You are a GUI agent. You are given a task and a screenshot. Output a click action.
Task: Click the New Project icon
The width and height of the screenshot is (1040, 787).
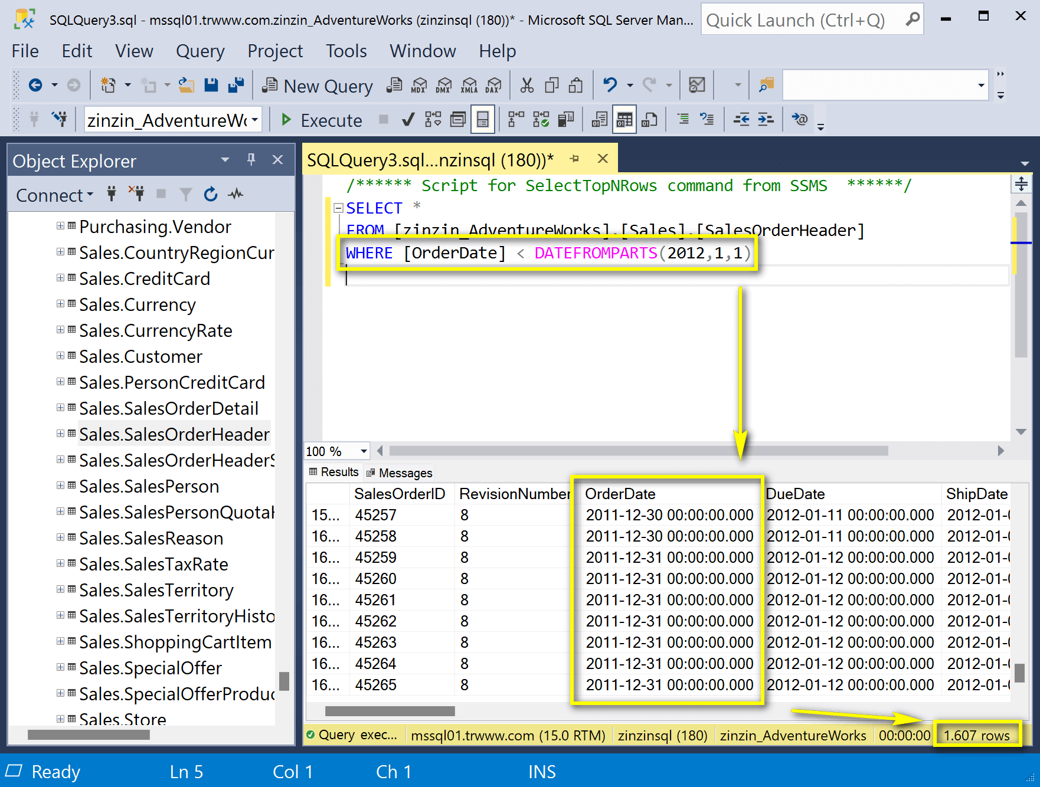tap(108, 86)
